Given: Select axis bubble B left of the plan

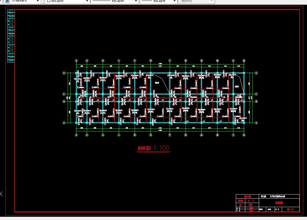Looking at the screenshot, I should click(64, 101).
